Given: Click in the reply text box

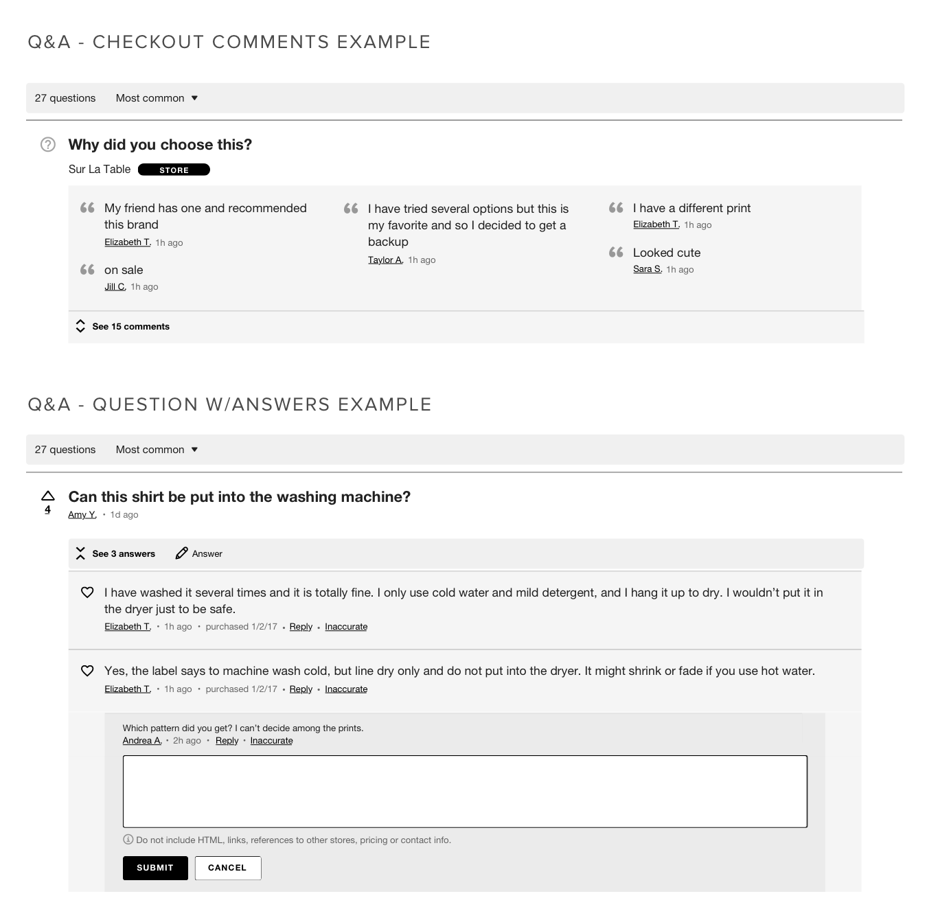Looking at the screenshot, I should tap(465, 791).
